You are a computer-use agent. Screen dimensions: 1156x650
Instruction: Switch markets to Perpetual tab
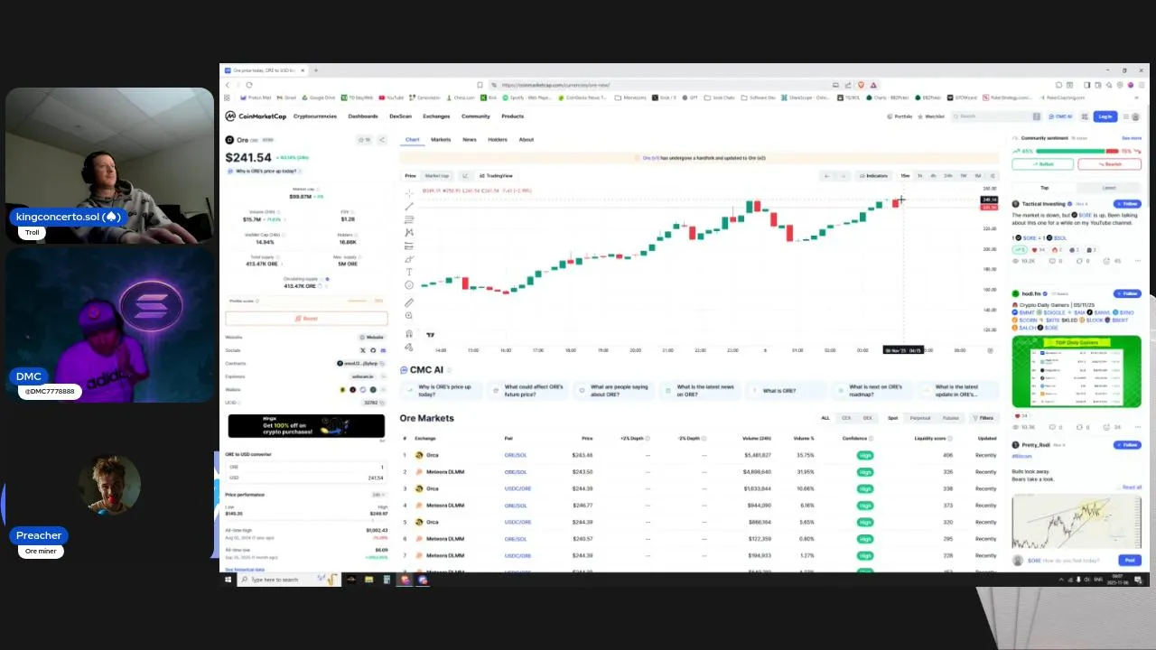[919, 418]
